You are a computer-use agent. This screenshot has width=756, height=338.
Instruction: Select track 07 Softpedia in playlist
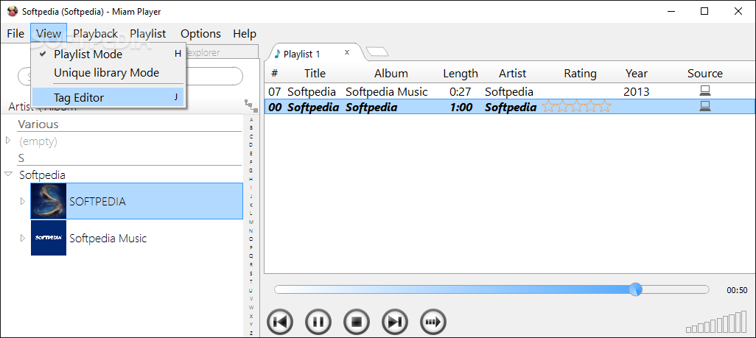pos(510,91)
